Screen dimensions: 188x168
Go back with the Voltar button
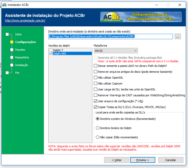[x=117, y=160]
